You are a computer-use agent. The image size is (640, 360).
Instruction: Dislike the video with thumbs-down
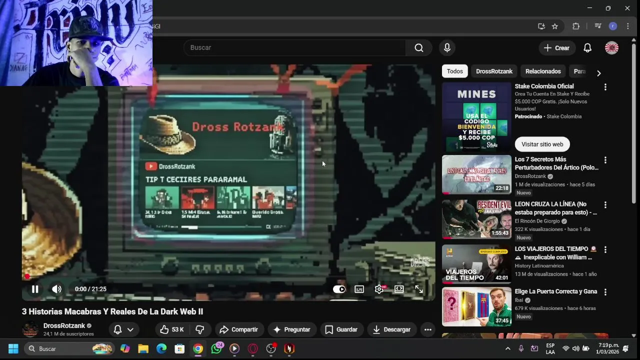pos(200,329)
